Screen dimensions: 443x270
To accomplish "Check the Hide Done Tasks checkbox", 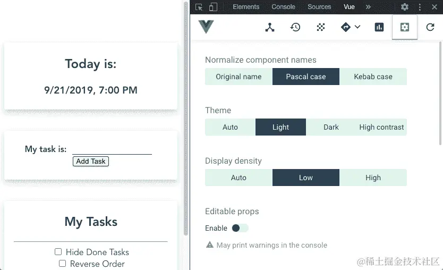I will 58,251.
